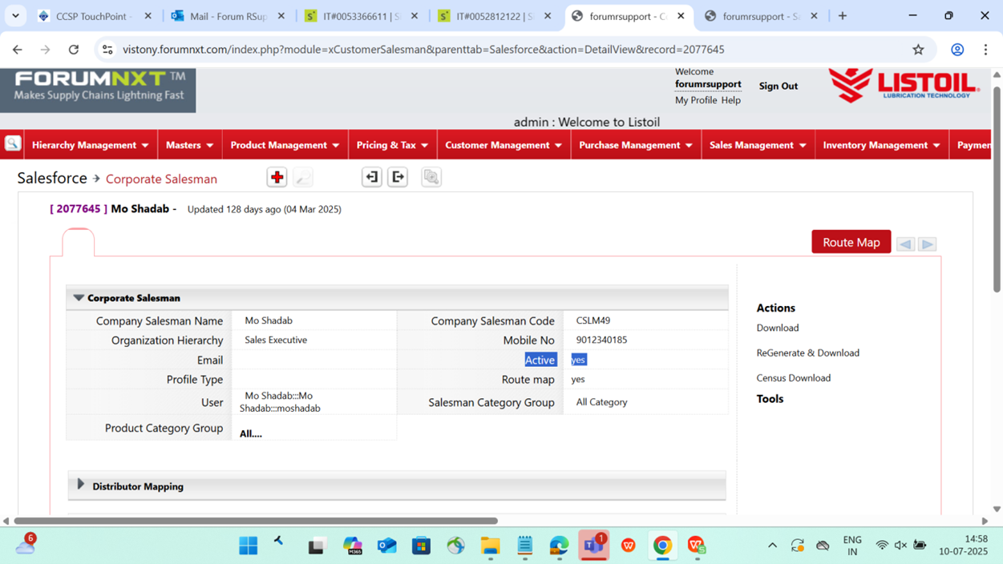Screen dimensions: 1003x564
Task: Open Help link
Action: click(x=730, y=100)
